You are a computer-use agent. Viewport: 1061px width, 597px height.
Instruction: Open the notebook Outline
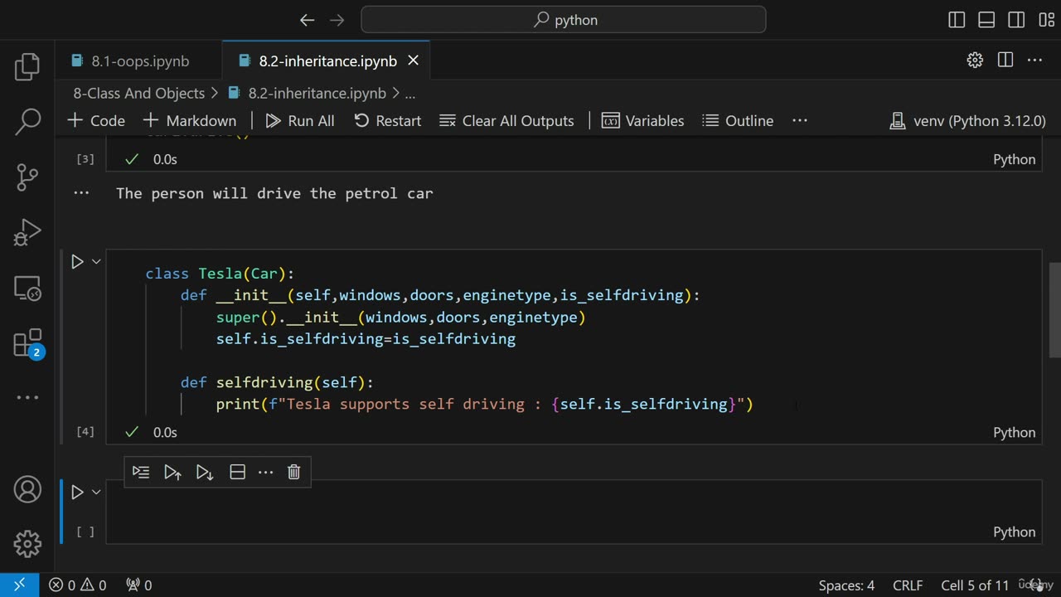pyautogui.click(x=738, y=121)
